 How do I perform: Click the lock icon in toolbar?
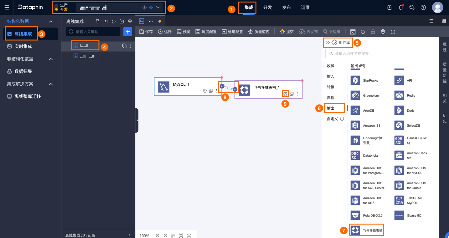tap(373, 32)
